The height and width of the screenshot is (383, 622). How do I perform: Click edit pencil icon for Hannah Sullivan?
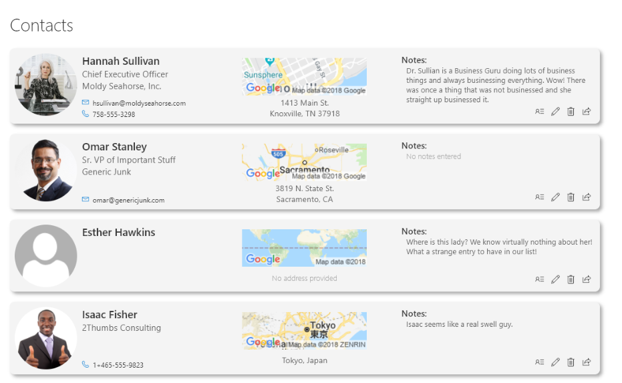(555, 112)
